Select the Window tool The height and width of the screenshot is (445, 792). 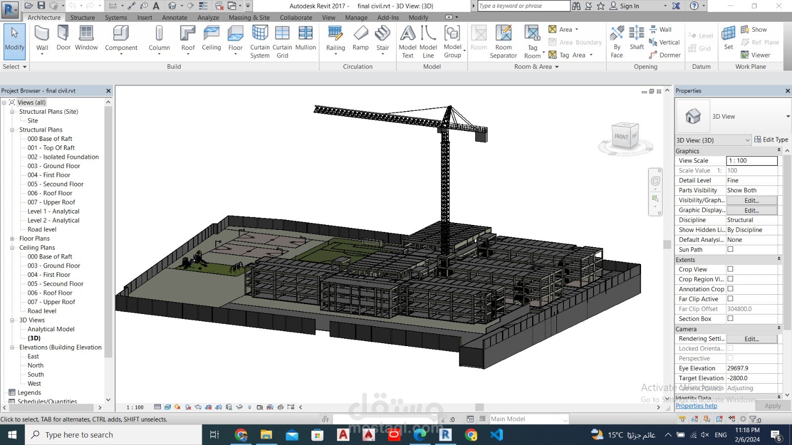tap(86, 39)
